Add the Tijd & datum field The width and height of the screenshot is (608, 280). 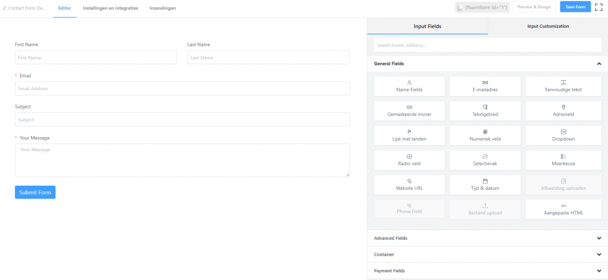pos(484,184)
